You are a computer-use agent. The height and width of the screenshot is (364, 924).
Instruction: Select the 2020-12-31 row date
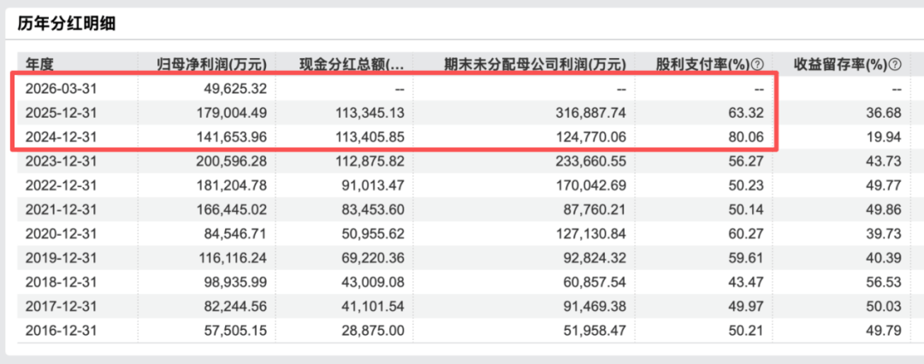point(62,234)
